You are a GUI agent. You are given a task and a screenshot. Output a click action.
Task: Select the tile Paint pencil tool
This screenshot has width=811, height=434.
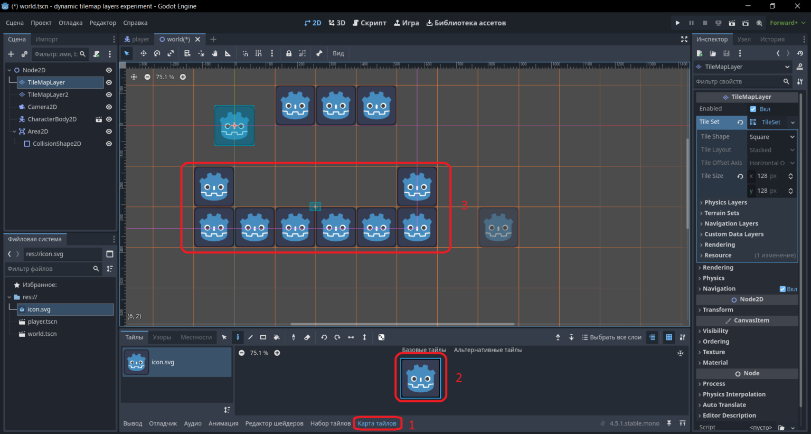click(238, 337)
